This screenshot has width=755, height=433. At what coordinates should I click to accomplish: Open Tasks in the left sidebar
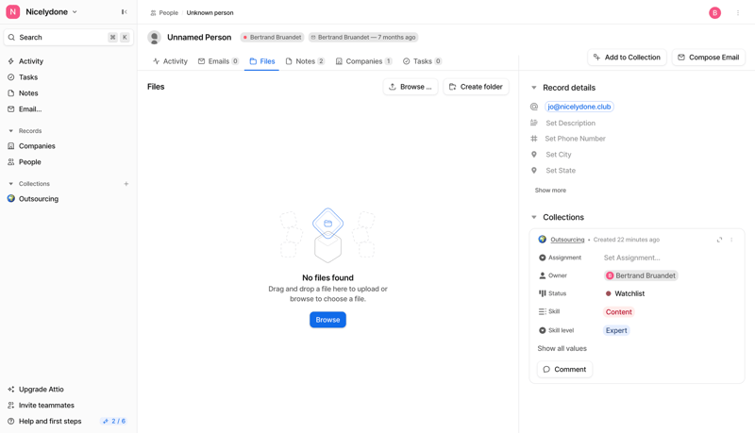[28, 77]
